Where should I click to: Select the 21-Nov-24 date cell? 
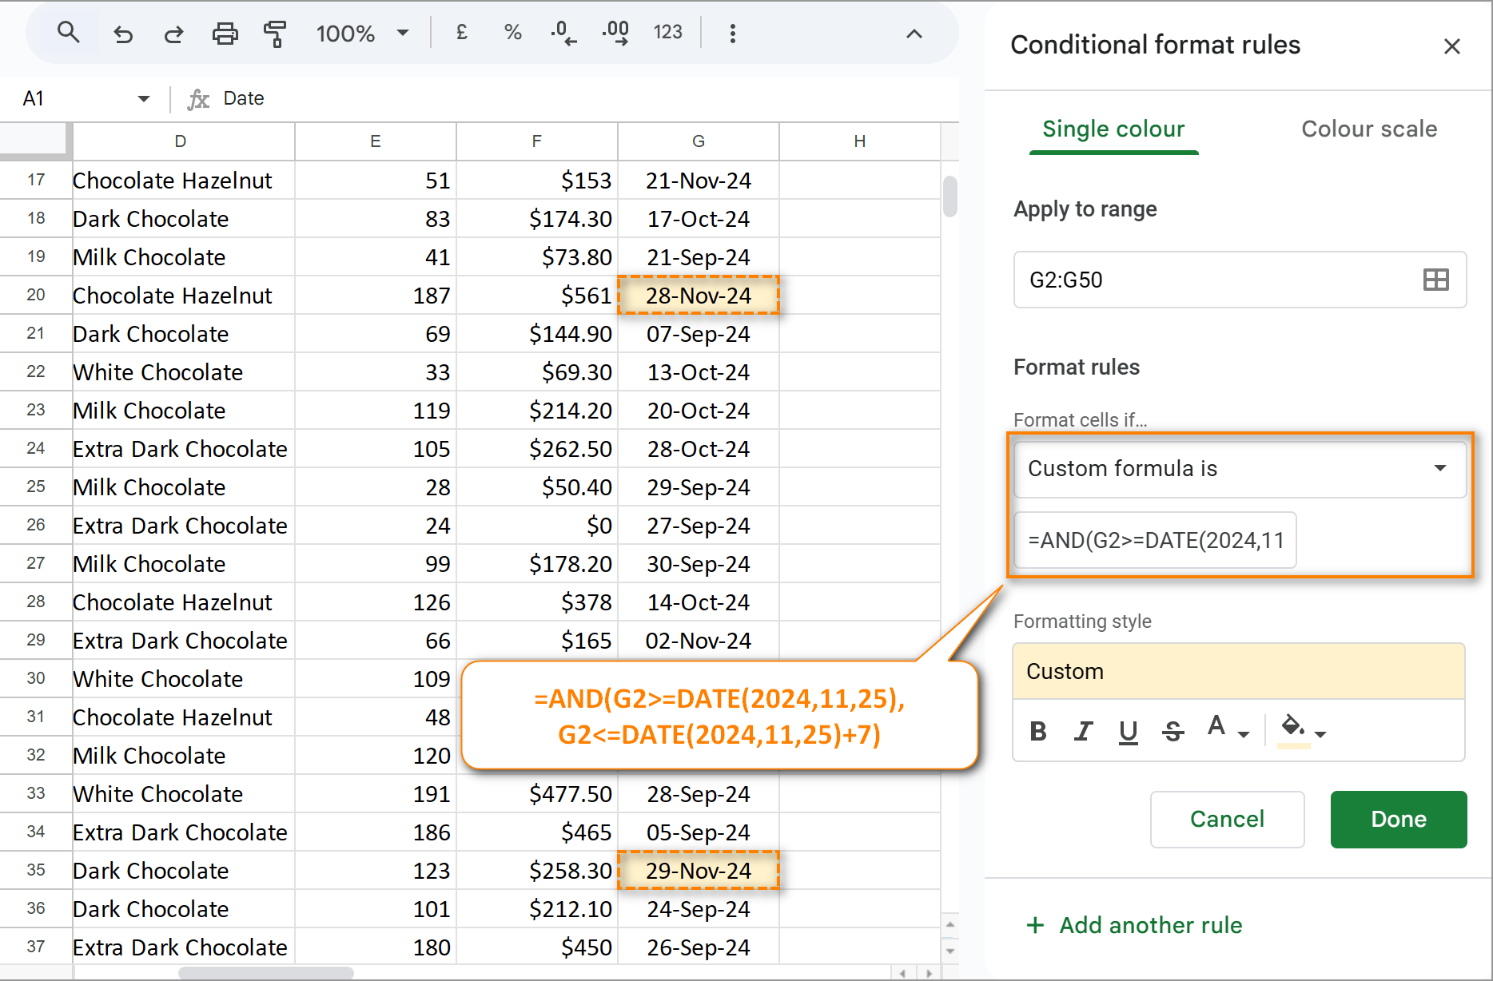[699, 180]
